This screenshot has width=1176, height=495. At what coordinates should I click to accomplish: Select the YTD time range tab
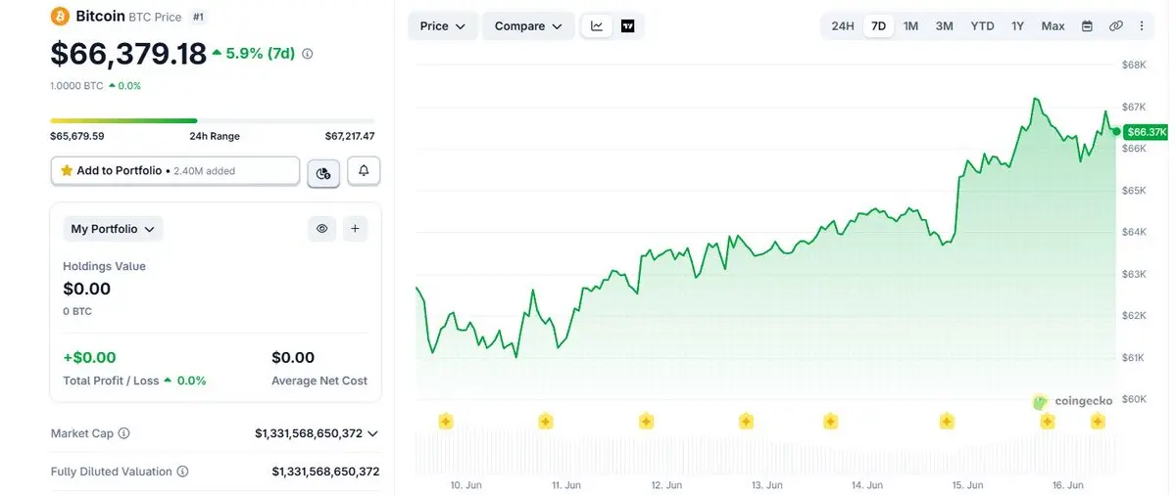point(982,26)
